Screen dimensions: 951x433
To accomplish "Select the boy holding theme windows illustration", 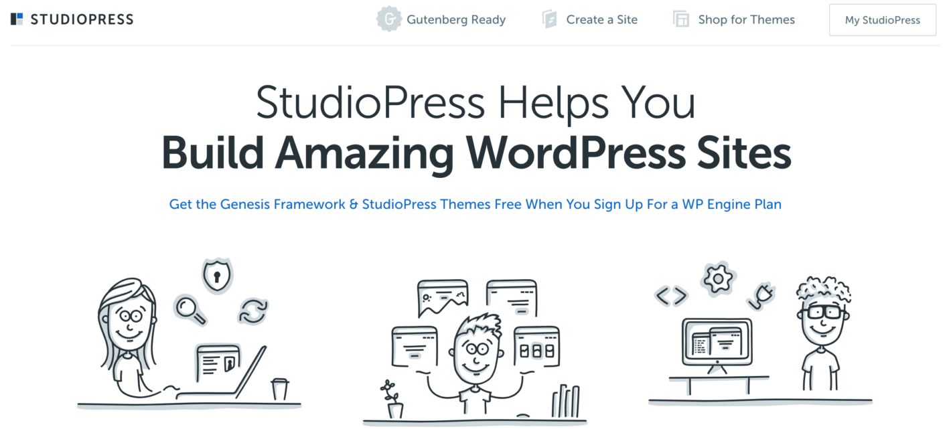I will [x=474, y=351].
